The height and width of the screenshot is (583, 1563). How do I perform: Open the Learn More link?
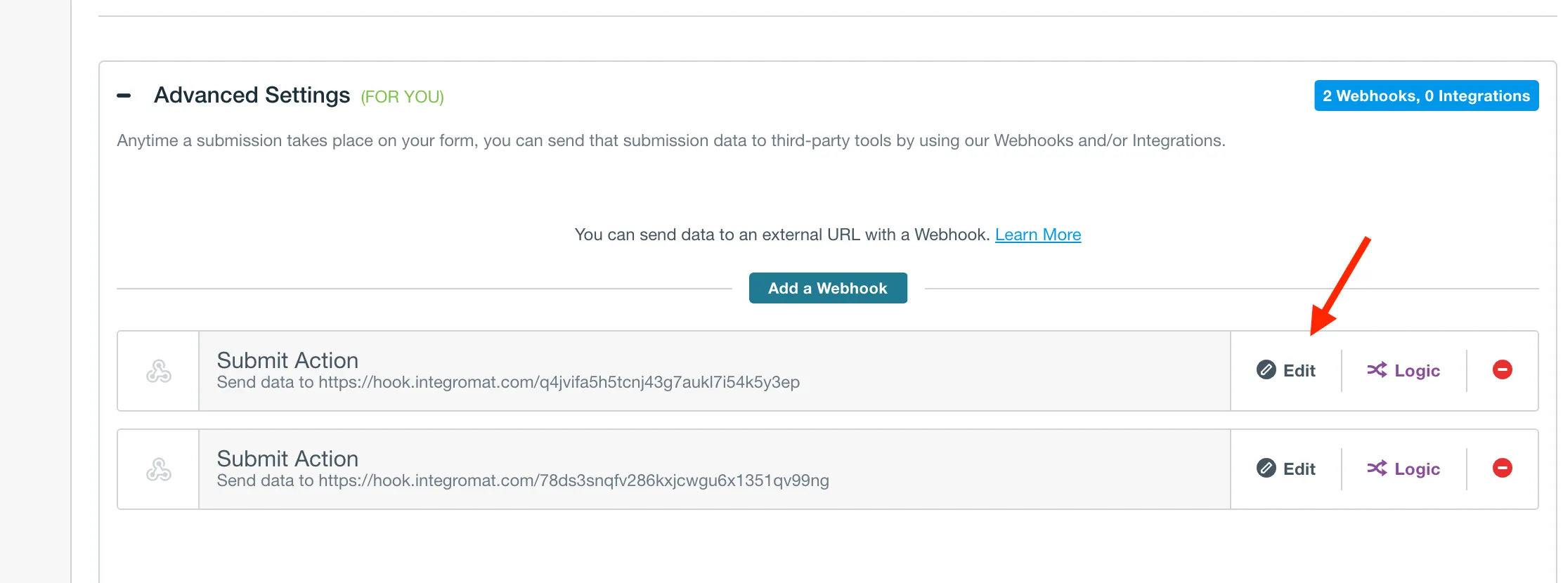1037,235
